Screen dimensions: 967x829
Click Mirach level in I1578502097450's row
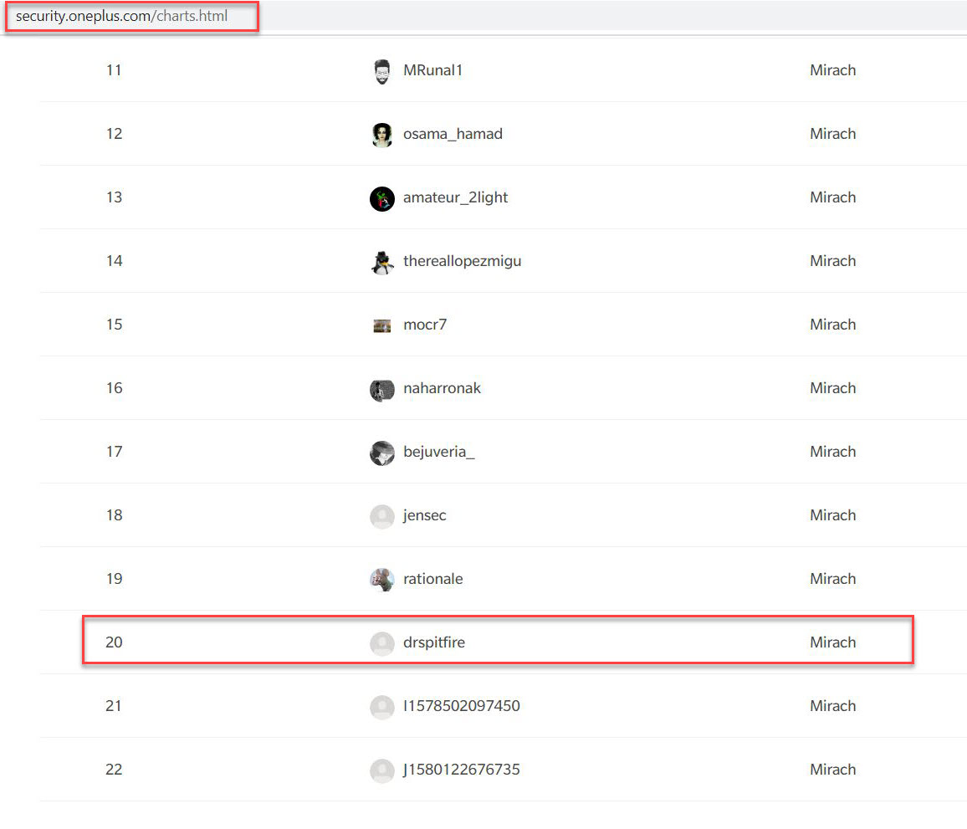coord(832,706)
